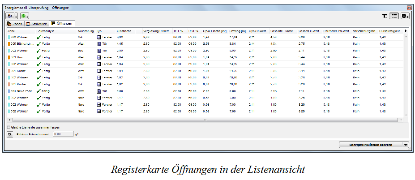Click the filter funnel icon beside Flächen-Schwellenwert
Image resolution: width=415 pixels, height=180 pixels.
[x=10, y=135]
